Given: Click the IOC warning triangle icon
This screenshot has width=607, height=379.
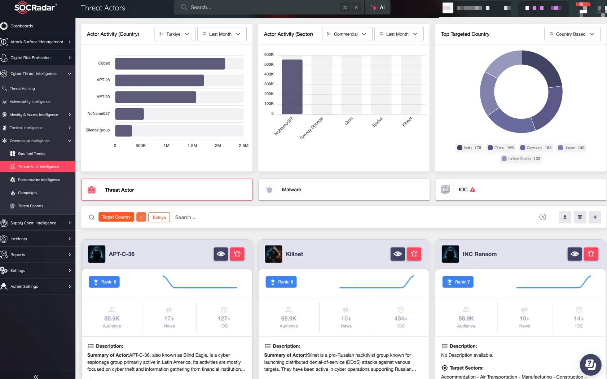Looking at the screenshot, I should [472, 189].
